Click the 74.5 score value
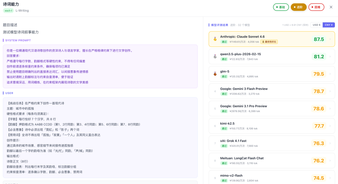Image resolution: width=338 pixels, height=184 pixels. (x=319, y=178)
